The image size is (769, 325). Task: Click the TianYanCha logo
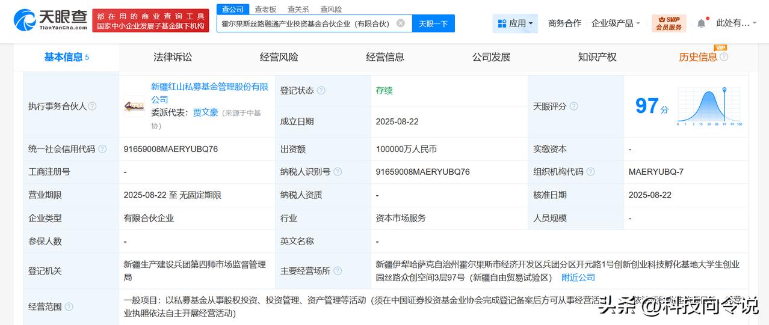click(x=50, y=20)
